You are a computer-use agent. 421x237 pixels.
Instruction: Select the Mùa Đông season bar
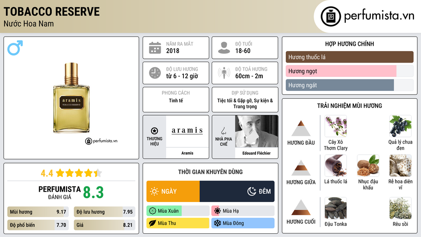pyautogui.click(x=243, y=223)
